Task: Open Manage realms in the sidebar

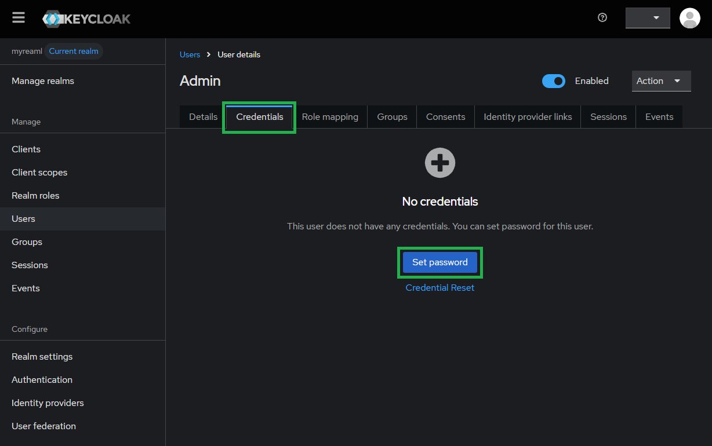Action: (43, 81)
